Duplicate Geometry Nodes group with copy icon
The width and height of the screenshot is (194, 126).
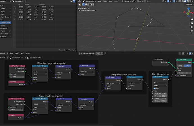click(x=99, y=53)
